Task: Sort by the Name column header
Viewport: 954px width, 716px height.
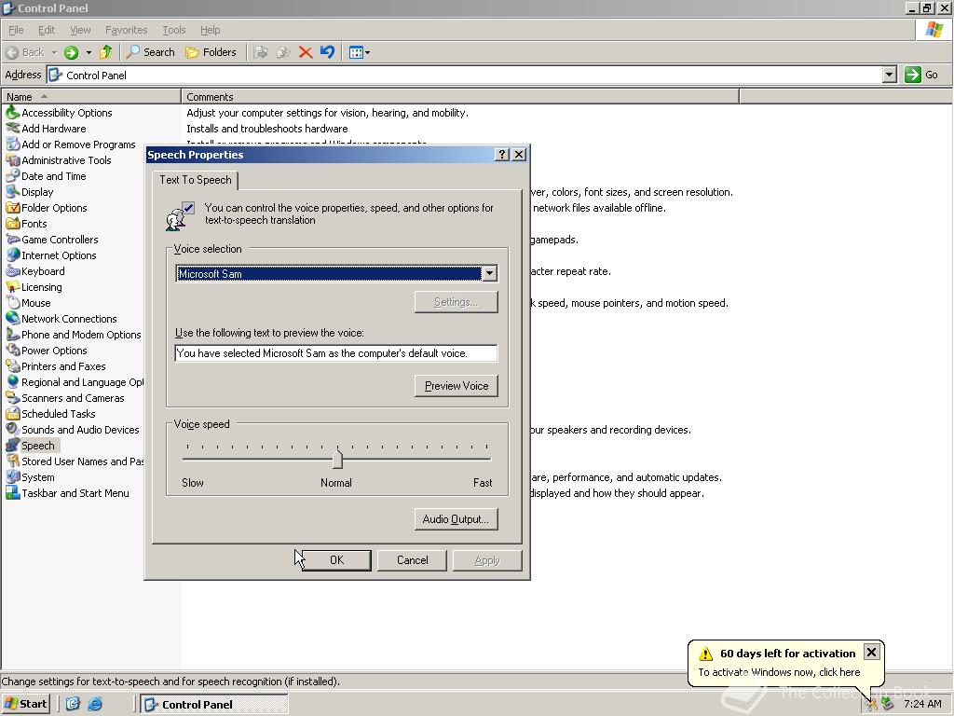Action: point(91,96)
